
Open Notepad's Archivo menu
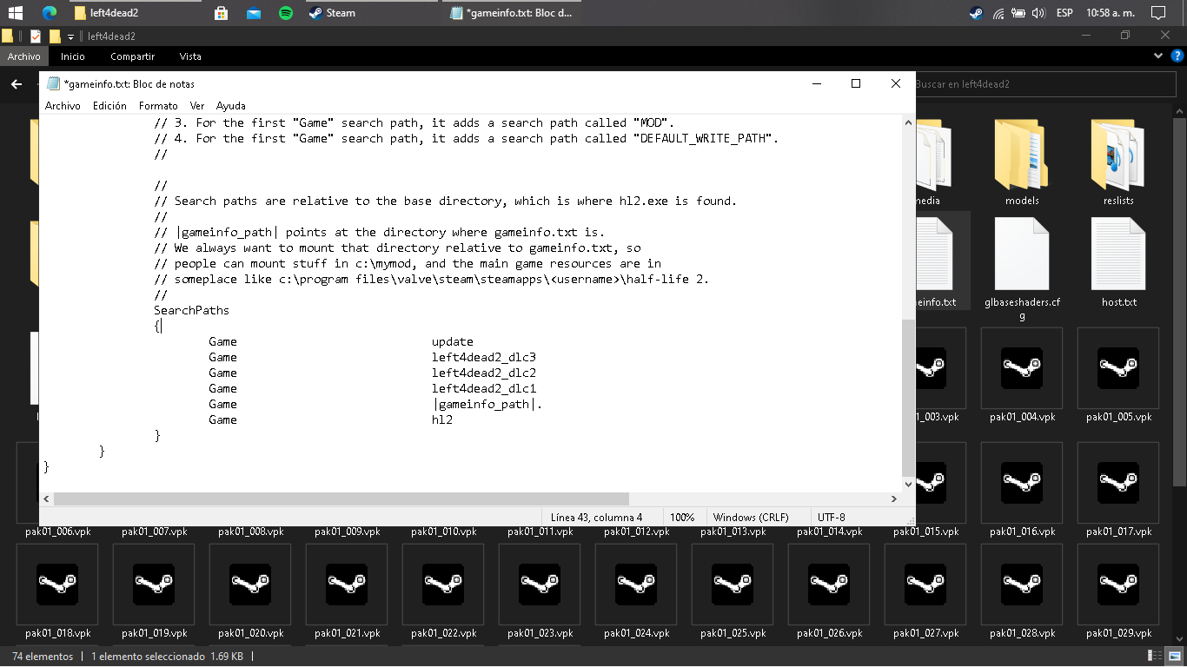tap(63, 106)
